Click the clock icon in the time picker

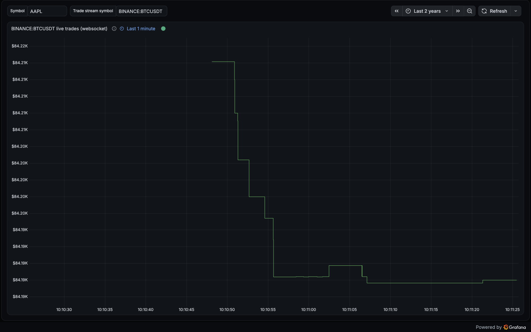click(x=408, y=11)
